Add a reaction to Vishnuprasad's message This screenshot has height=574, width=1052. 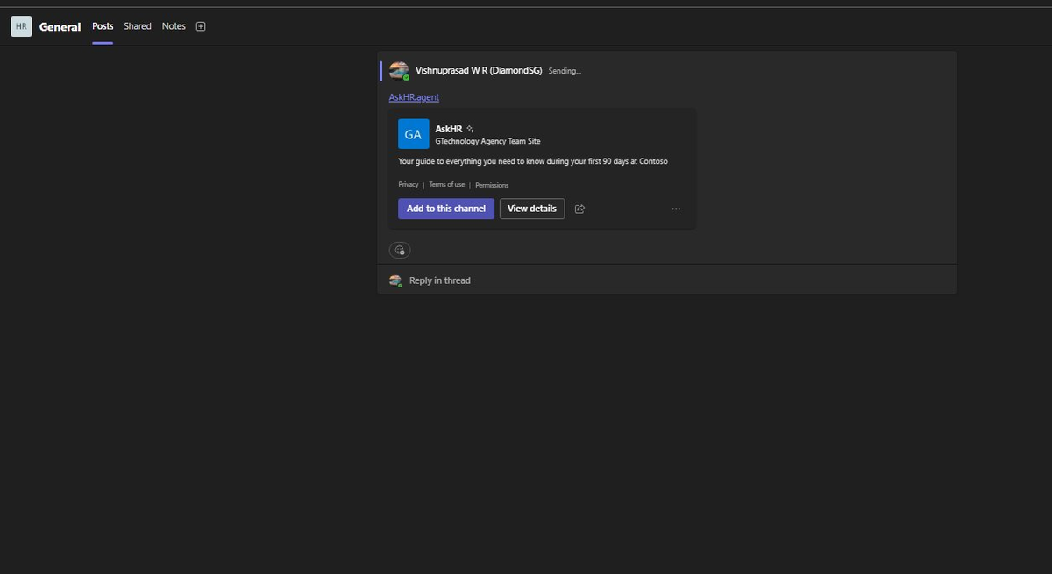[x=399, y=250]
